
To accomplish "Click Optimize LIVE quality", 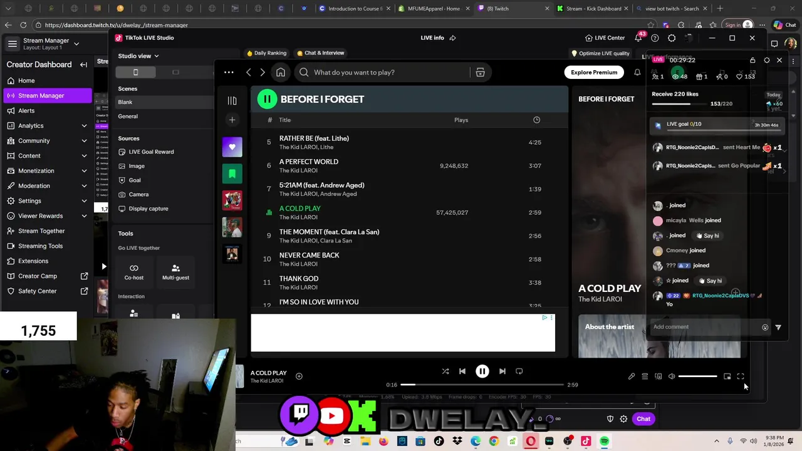I will tap(600, 54).
